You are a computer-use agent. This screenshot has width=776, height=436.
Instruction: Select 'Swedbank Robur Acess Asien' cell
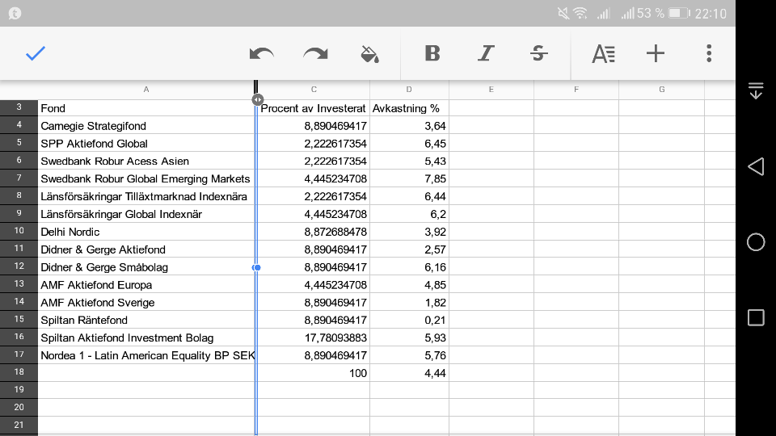146,161
